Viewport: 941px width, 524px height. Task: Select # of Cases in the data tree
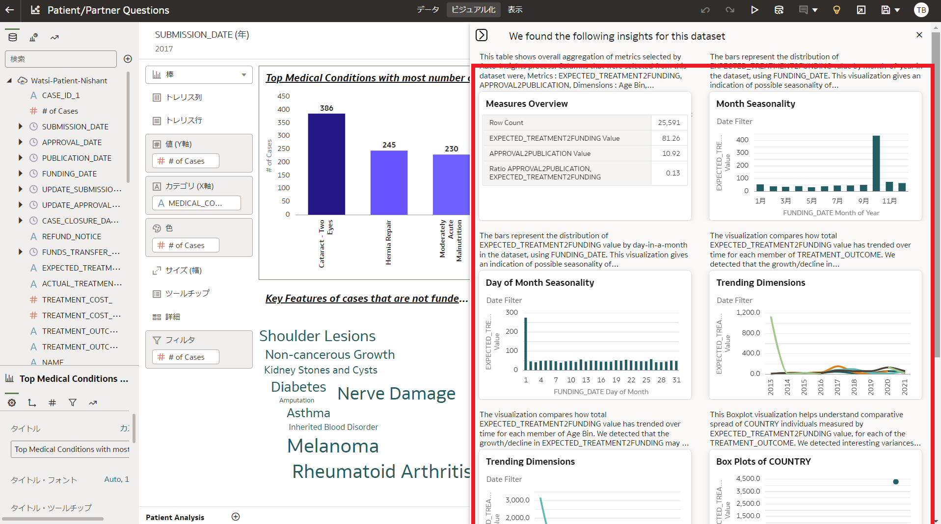tap(60, 111)
